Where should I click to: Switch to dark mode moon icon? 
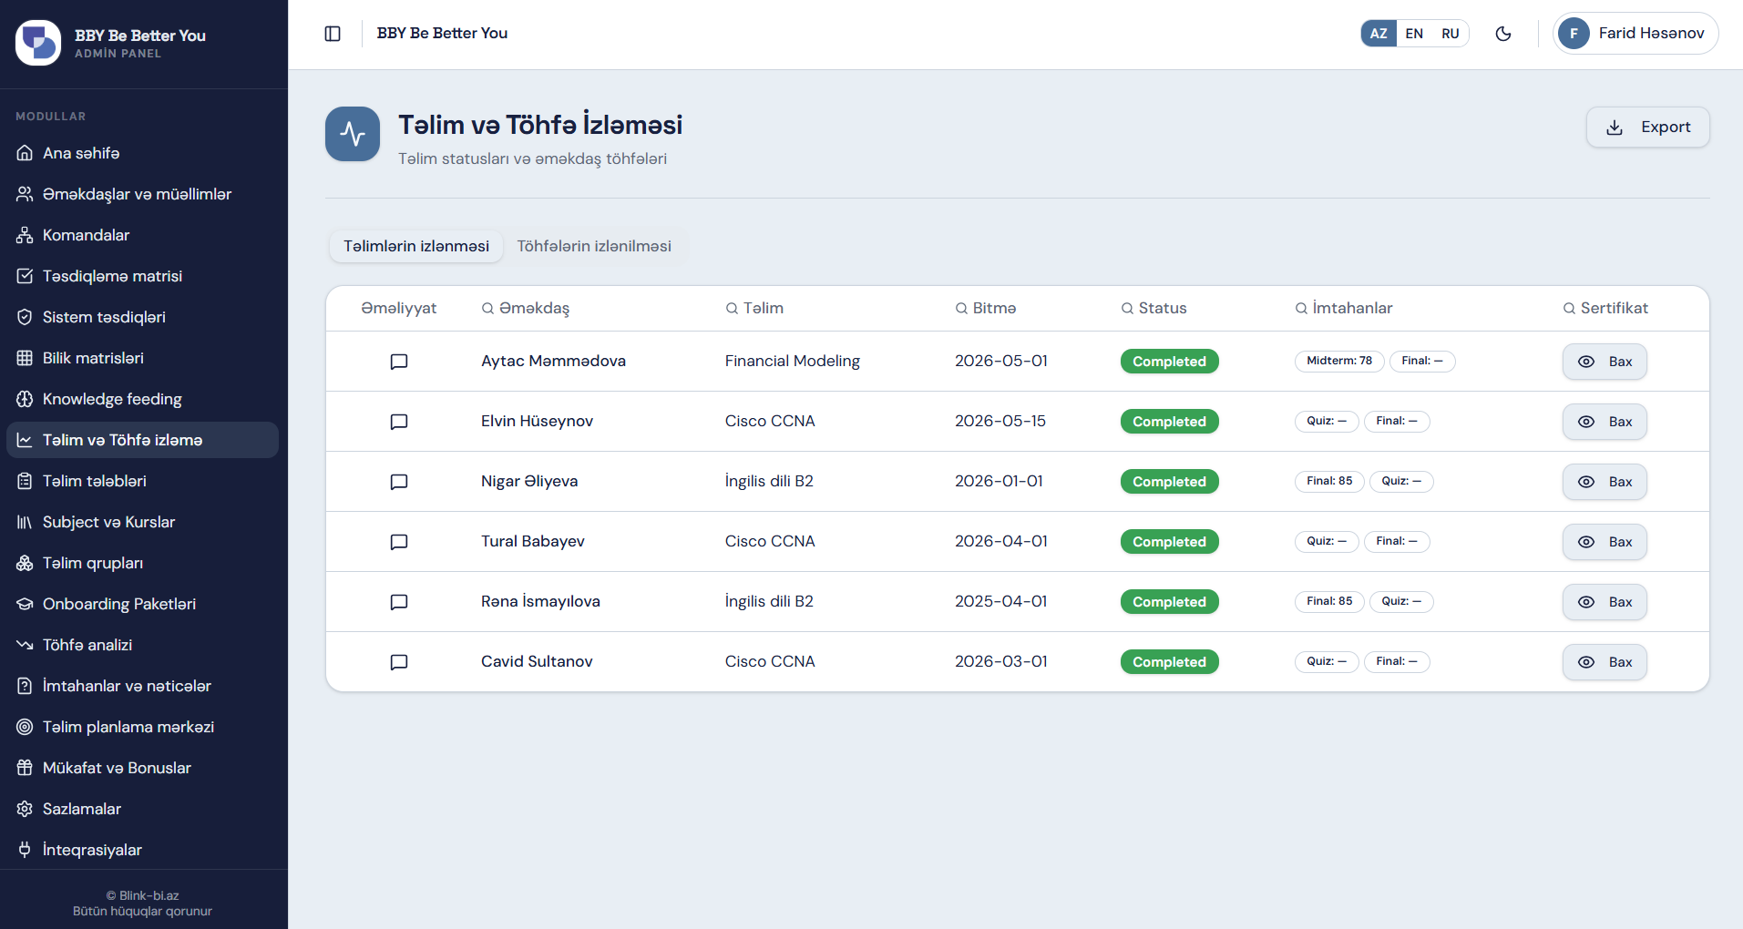(1503, 34)
